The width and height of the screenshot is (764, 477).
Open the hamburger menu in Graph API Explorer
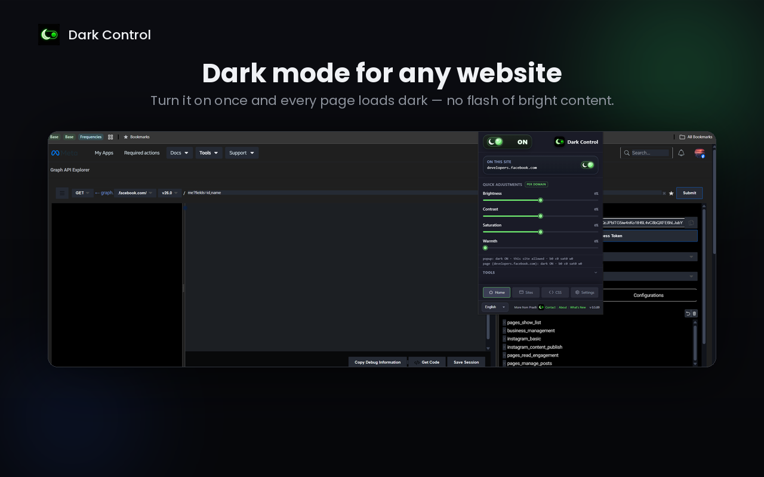pos(62,193)
